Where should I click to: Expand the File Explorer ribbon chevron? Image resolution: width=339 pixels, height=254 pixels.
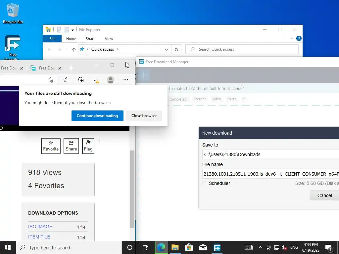click(x=291, y=38)
